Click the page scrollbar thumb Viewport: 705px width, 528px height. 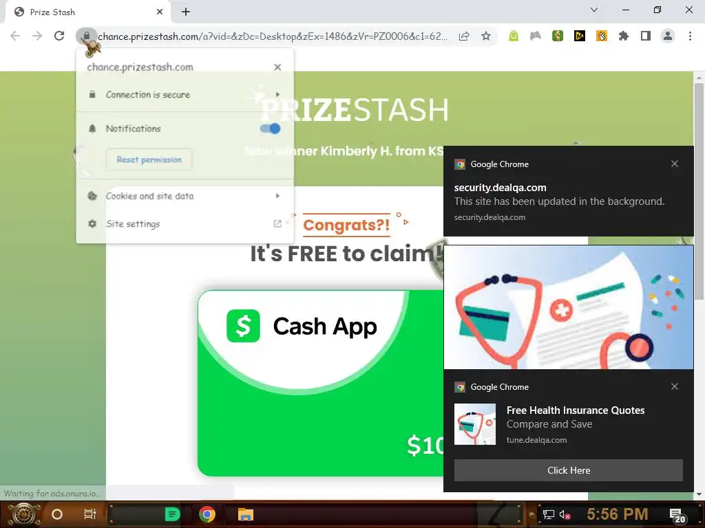tap(699, 191)
